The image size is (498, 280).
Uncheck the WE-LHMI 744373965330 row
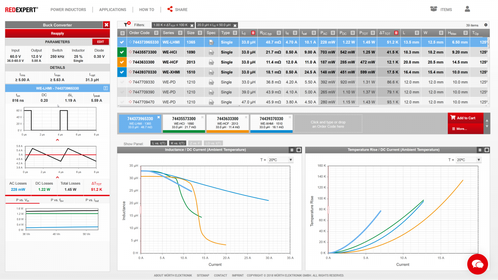[x=122, y=42]
